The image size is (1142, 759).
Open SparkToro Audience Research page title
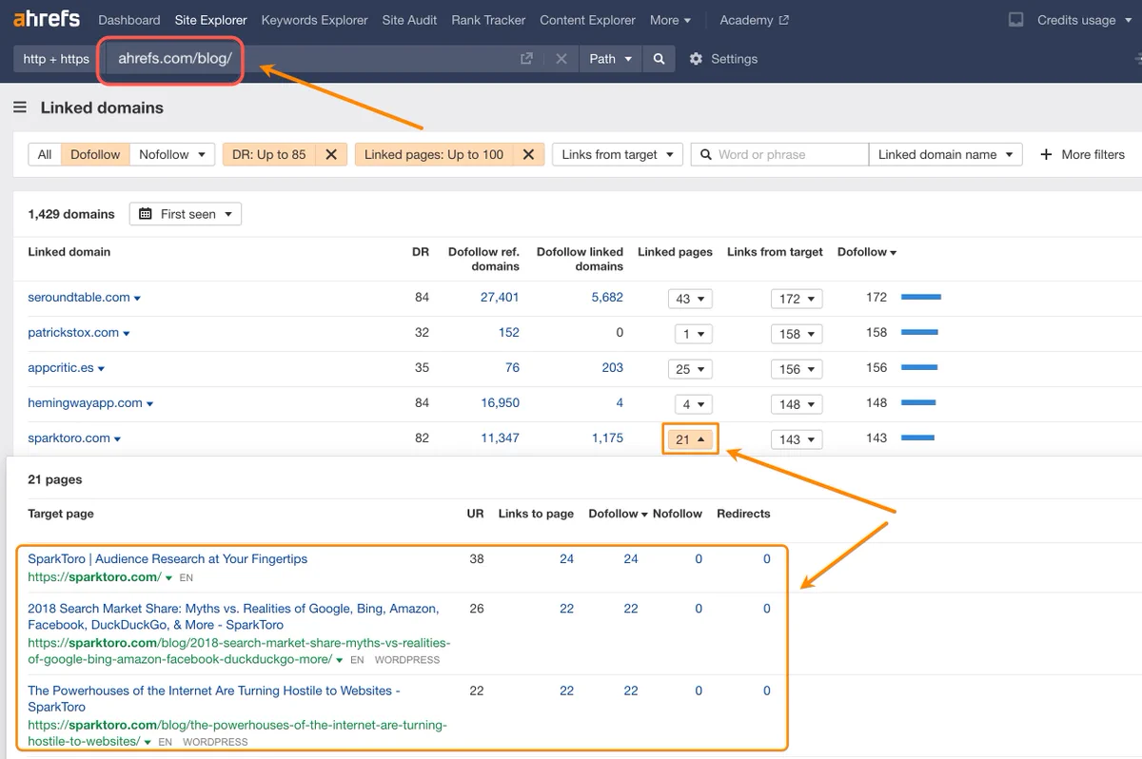point(167,559)
